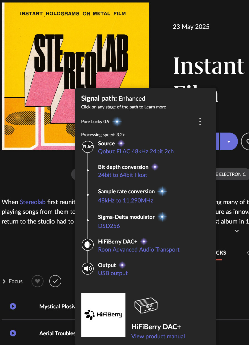Click the FLAC source icon

[88, 147]
